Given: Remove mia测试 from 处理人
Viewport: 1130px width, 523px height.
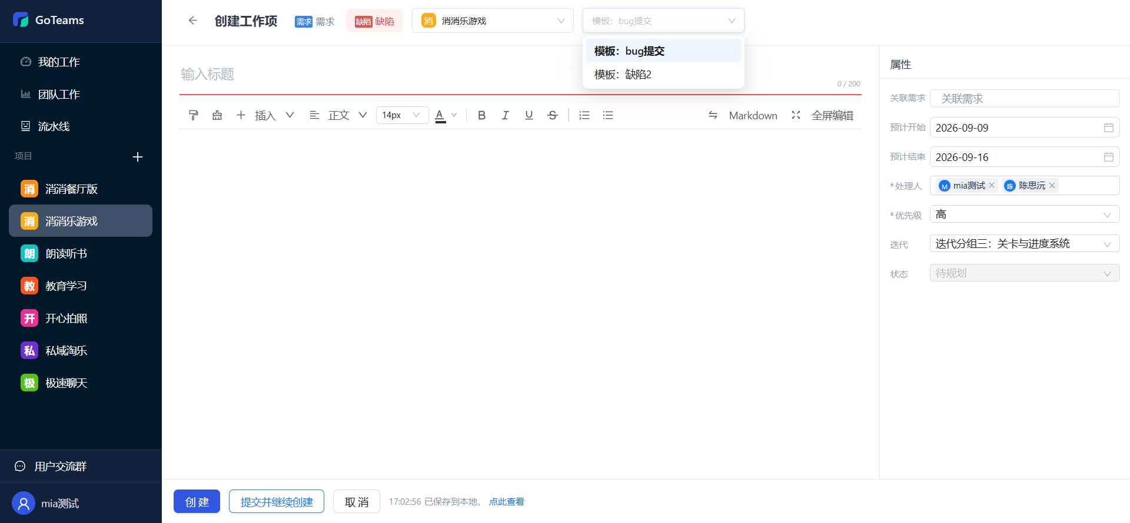Looking at the screenshot, I should (x=992, y=185).
